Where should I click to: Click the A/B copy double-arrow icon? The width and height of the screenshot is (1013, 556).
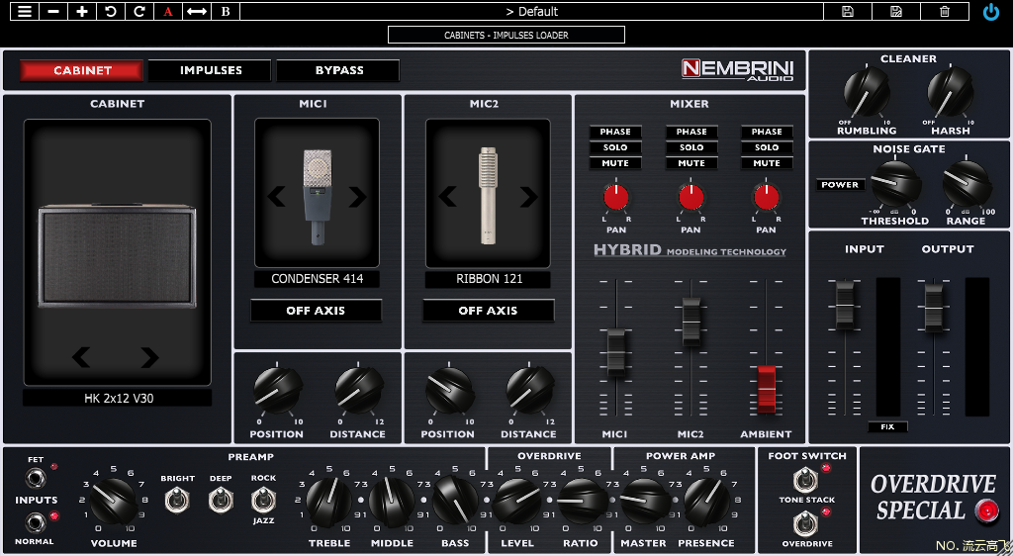click(x=197, y=12)
